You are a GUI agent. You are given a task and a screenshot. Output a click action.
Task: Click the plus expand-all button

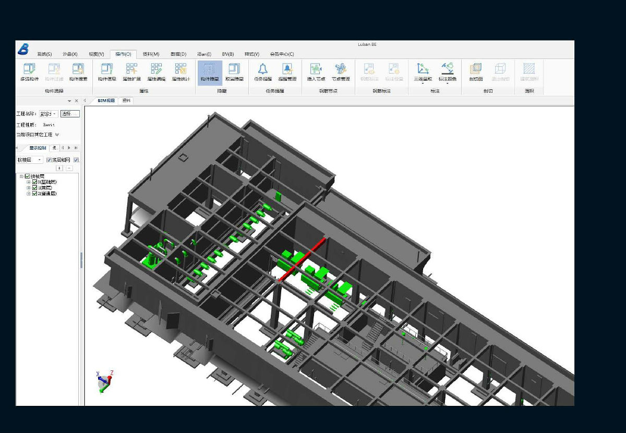59,168
